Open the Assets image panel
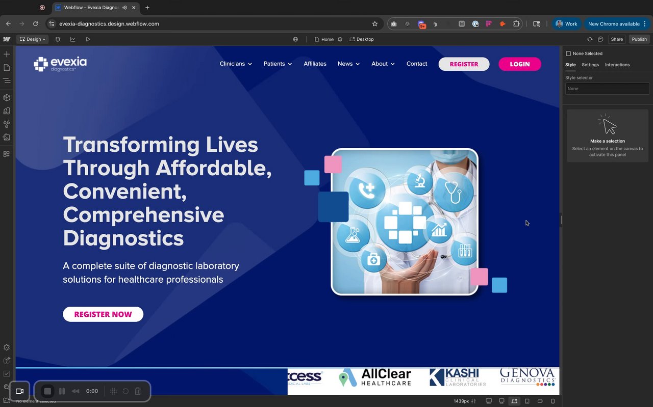This screenshot has width=653, height=407. point(7,137)
